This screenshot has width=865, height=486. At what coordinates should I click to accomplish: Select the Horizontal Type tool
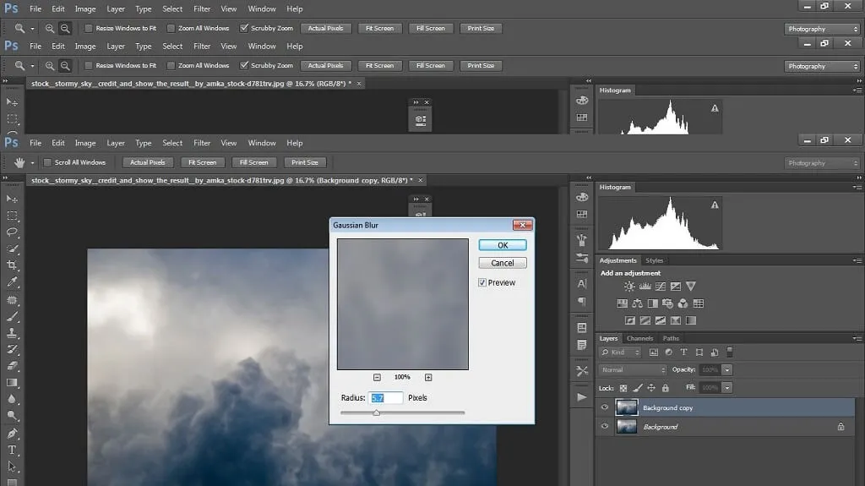point(13,450)
